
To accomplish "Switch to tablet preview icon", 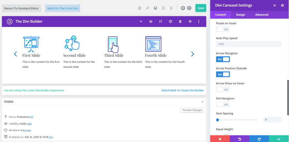I will click(163, 8).
